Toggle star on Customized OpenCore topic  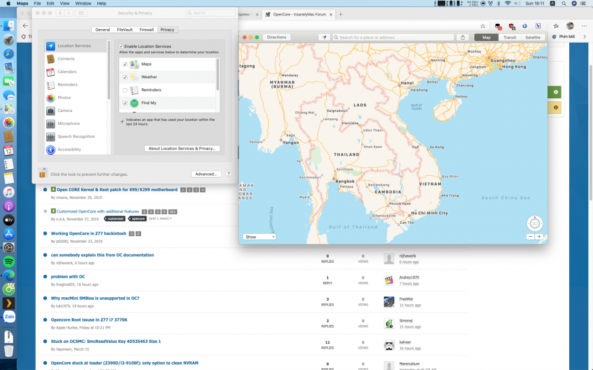[x=46, y=211]
